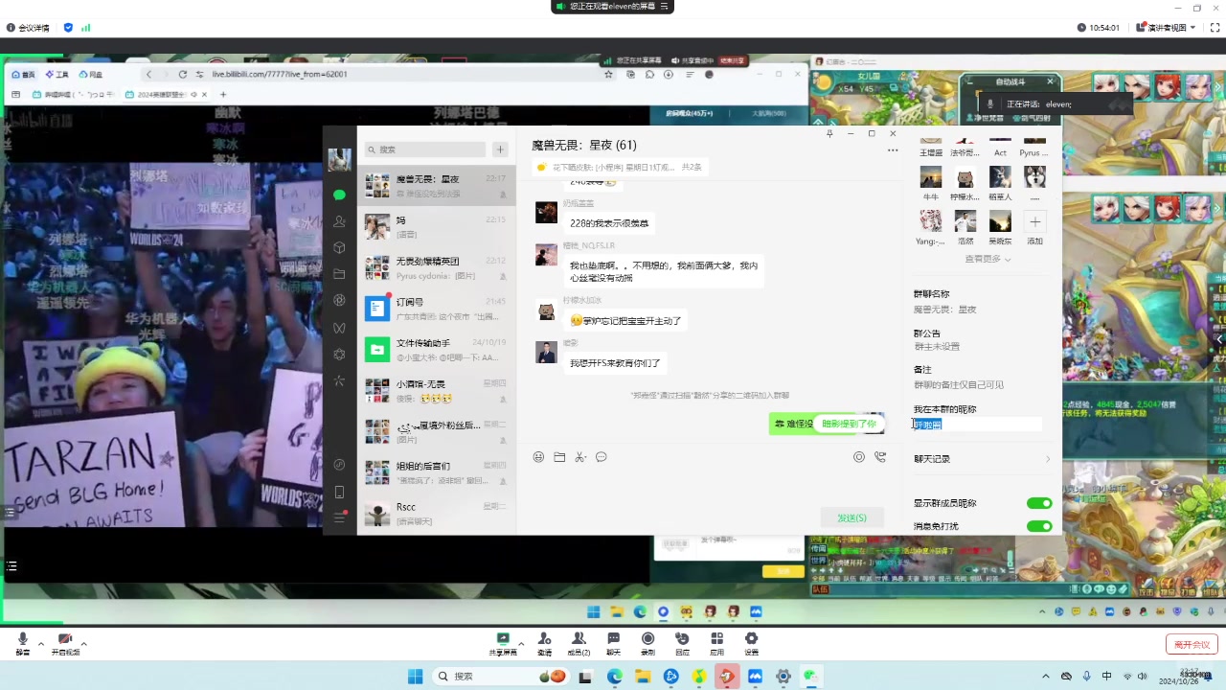Open send-file folder icon in chat toolbar

pos(559,457)
